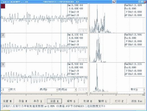Select channel 2 label box

(x=3, y=35)
